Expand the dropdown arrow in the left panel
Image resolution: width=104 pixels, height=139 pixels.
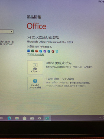11,31
